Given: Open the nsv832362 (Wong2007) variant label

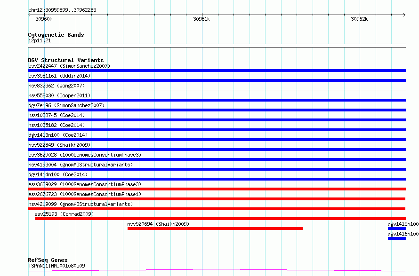Looking at the screenshot, I should 56,86.
